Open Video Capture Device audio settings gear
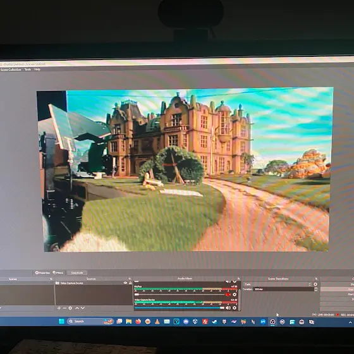354x354 pixels. (x=235, y=308)
